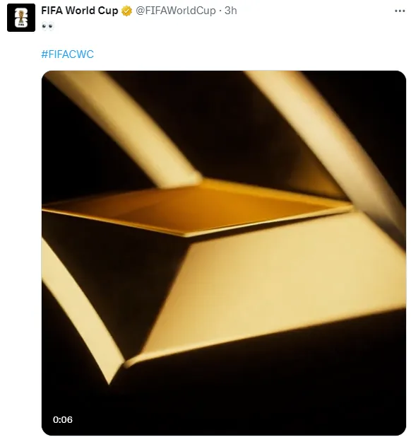Click the trophy emblem inside the avatar
411x437 pixels.
21,18
